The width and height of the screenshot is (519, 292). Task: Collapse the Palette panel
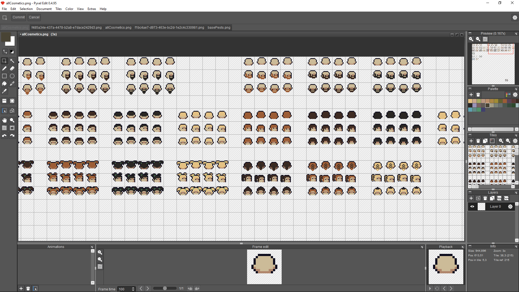(470, 88)
